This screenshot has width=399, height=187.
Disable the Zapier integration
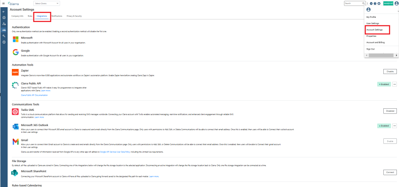point(390,71)
